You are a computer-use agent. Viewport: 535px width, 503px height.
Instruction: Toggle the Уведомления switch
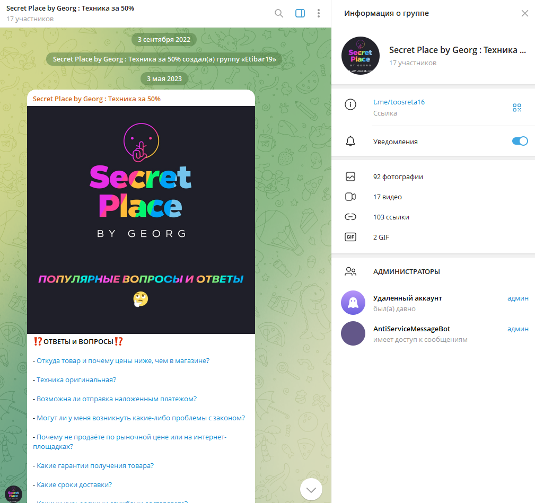(520, 141)
